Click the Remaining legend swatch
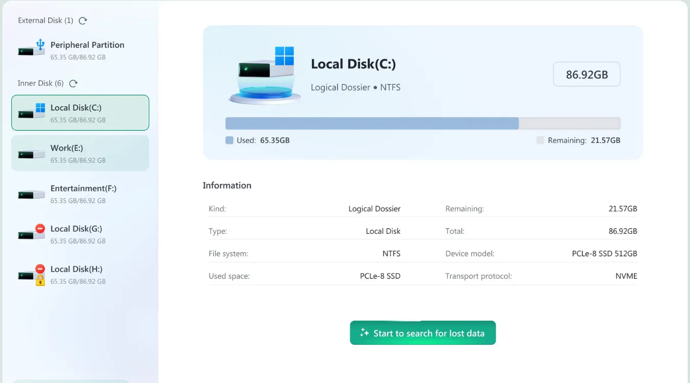Screen dimensions: 690x383 pos(540,140)
